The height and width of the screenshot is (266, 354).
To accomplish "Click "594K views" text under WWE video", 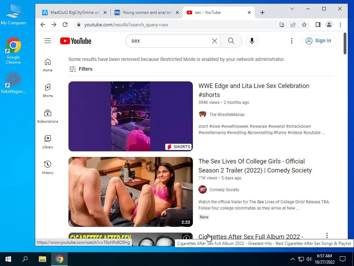I will [209, 103].
